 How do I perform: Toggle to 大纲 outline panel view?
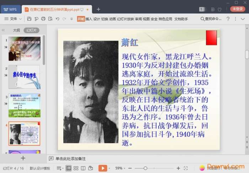pos(16,30)
